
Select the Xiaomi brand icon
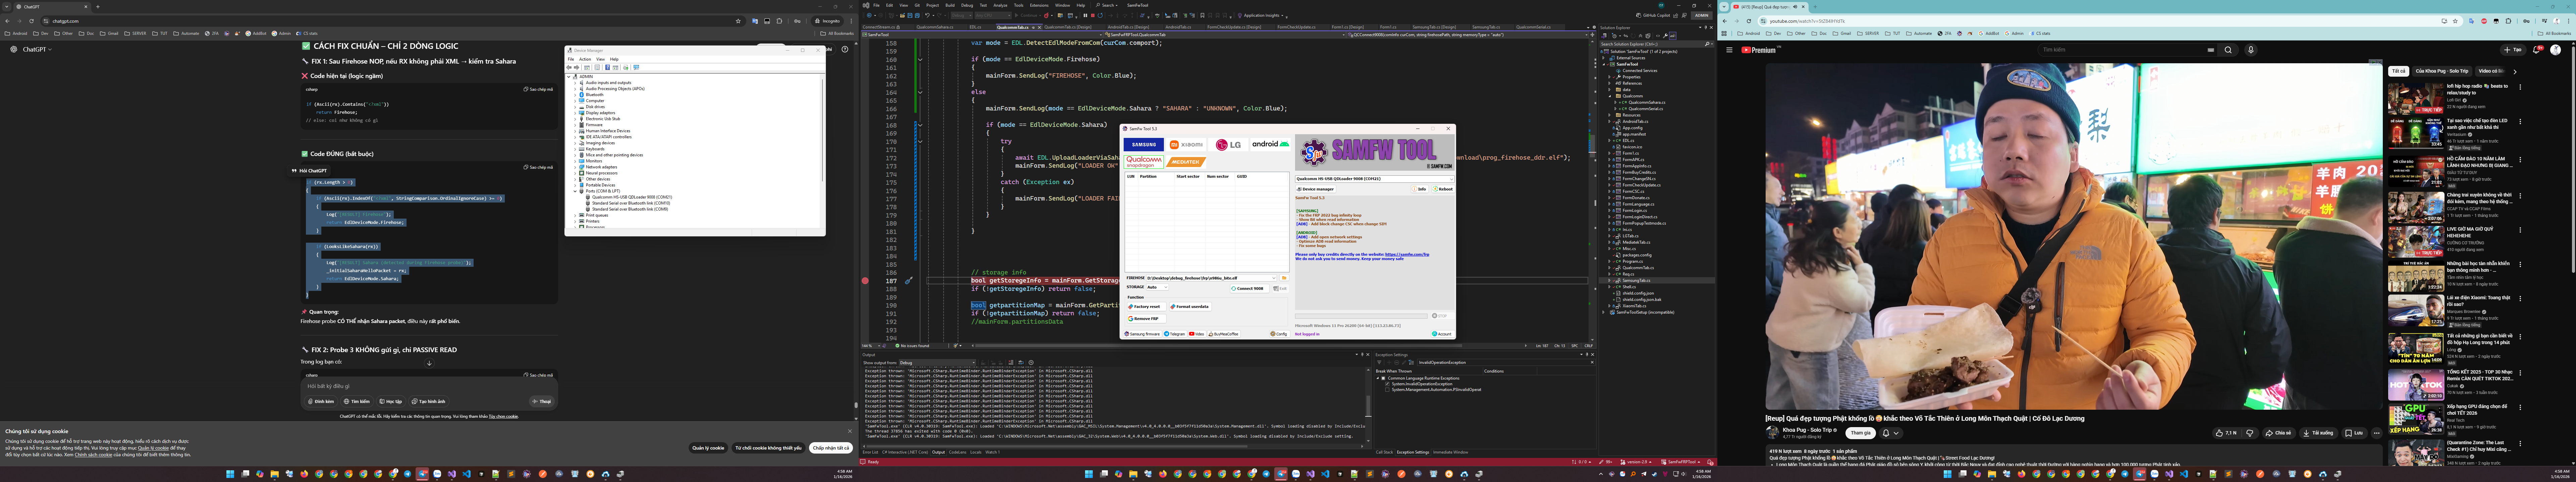click(1186, 145)
